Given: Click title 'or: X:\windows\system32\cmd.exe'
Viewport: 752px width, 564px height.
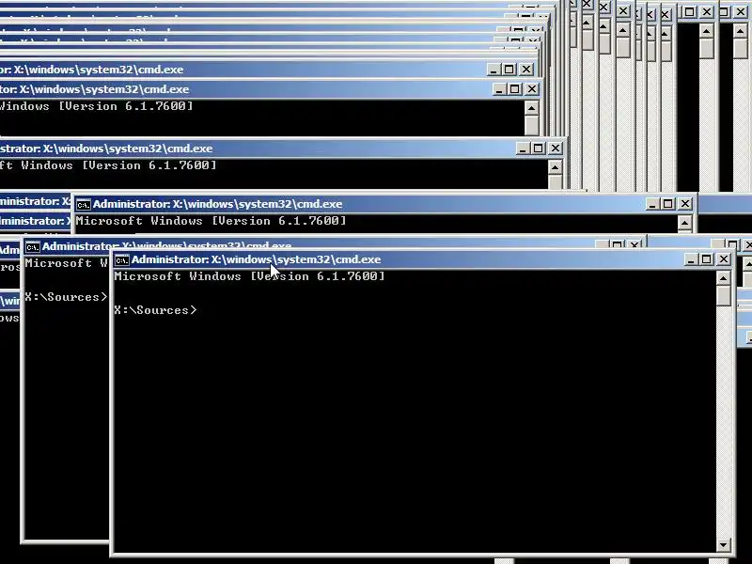Looking at the screenshot, I should [x=91, y=70].
